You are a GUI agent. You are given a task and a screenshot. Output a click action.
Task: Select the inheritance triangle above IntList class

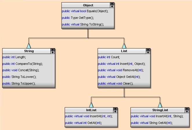pyautogui.click(x=91, y=105)
